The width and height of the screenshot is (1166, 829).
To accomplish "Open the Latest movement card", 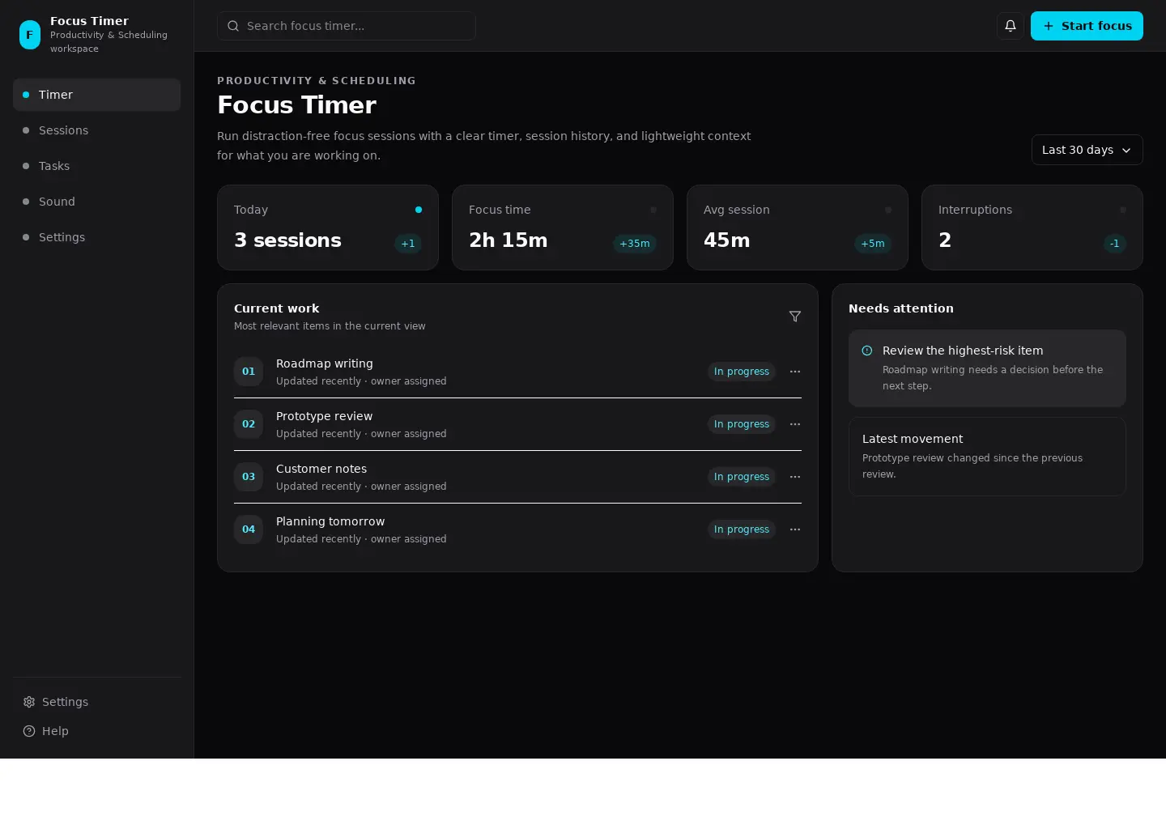I will coord(987,457).
